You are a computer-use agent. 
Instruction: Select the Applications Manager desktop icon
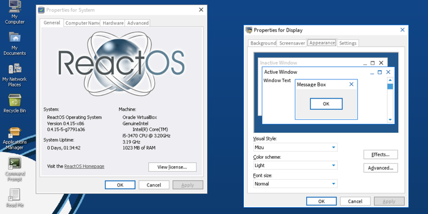(x=15, y=139)
